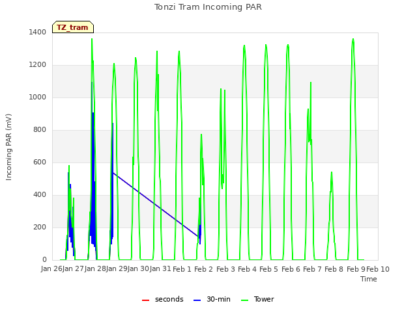Toggle the seconds legend entry

coord(163,299)
